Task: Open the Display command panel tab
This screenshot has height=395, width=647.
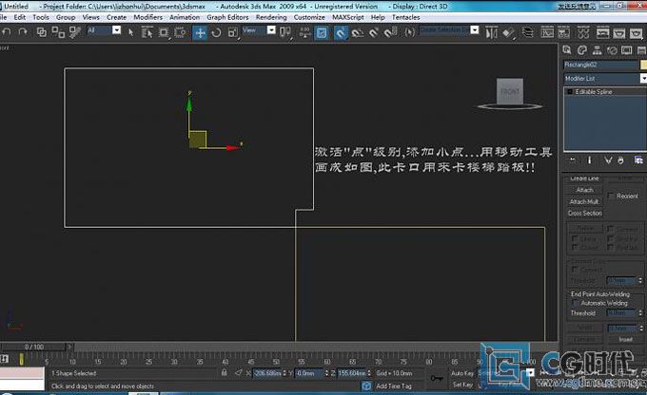Action: tap(627, 50)
